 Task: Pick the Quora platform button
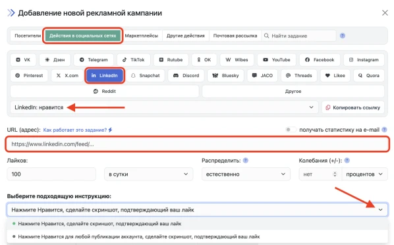(x=369, y=75)
